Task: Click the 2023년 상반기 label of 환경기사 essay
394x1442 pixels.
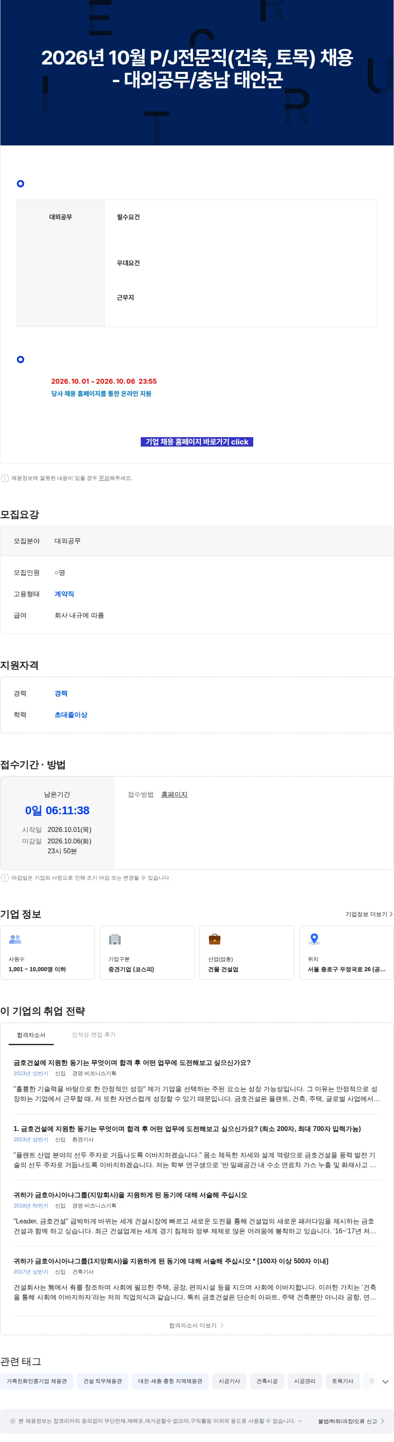Action: tap(31, 1140)
